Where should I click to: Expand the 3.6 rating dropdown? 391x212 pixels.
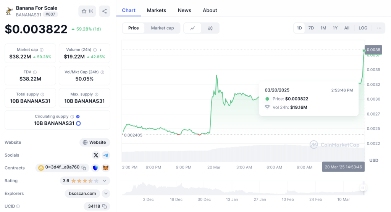pos(105,181)
